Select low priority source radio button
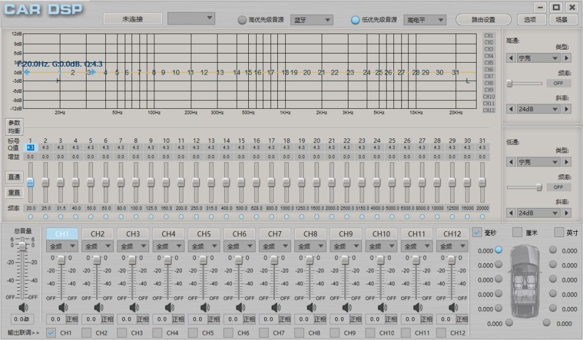The height and width of the screenshot is (340, 583). point(355,20)
